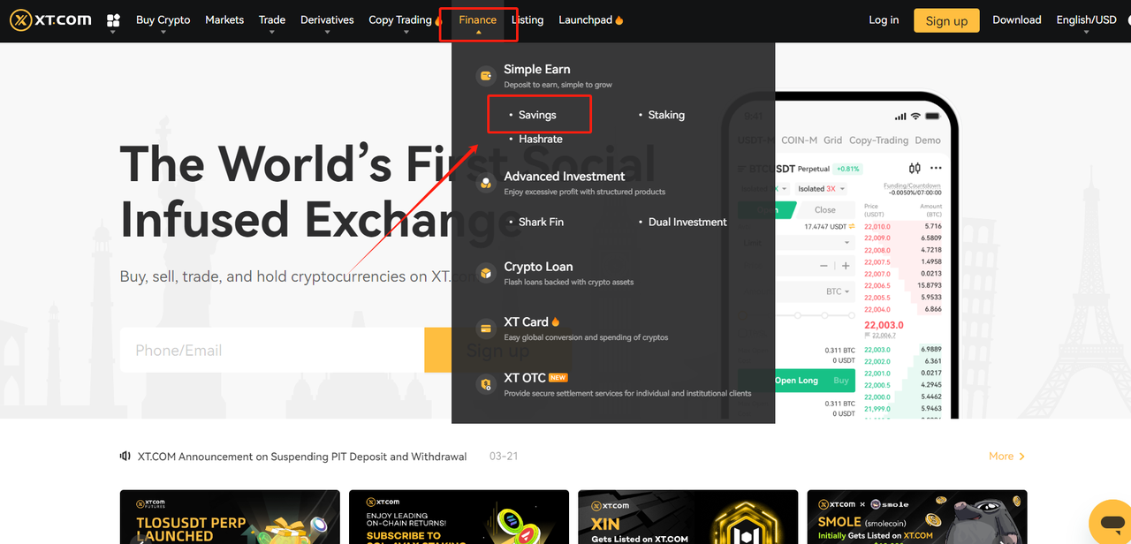The image size is (1131, 544).
Task: Click the XT OTC shield icon
Action: 485,384
